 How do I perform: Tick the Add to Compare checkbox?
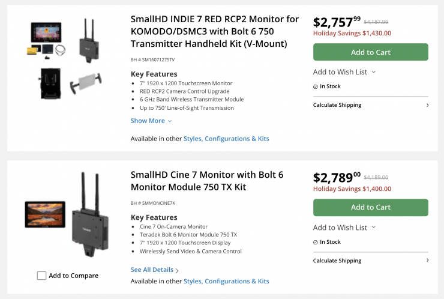[x=41, y=276]
